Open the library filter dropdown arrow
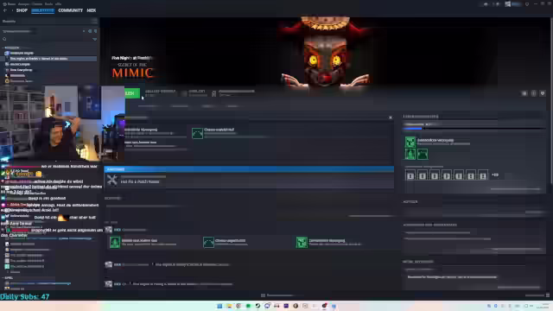553x311 pixels. point(94,39)
